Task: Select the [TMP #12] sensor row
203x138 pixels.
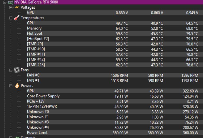Action: click(115, 59)
